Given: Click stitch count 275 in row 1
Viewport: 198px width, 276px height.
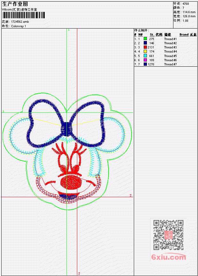Looking at the screenshot, I should click(x=151, y=39).
